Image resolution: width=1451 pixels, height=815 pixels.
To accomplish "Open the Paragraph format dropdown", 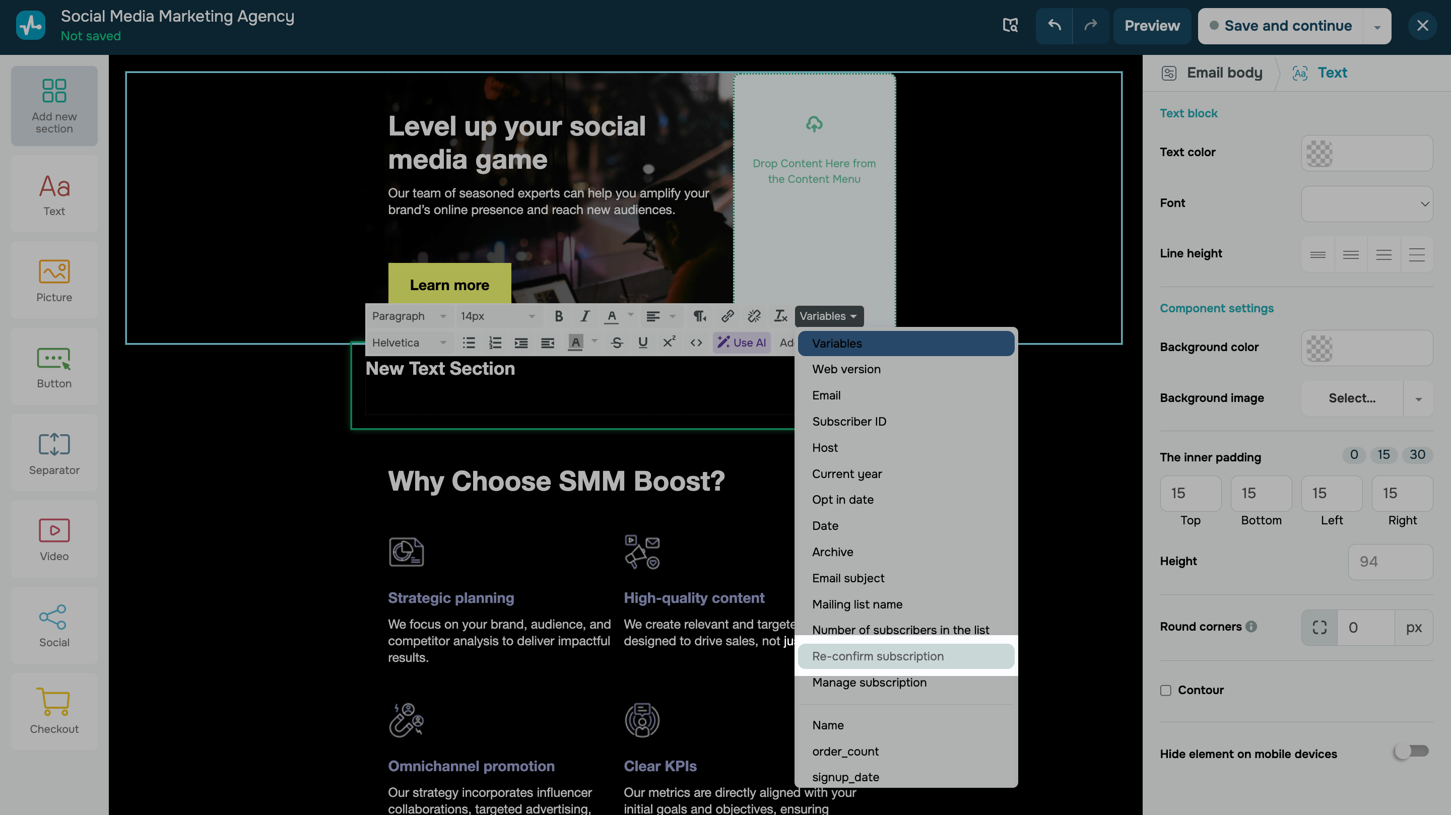I will [409, 316].
